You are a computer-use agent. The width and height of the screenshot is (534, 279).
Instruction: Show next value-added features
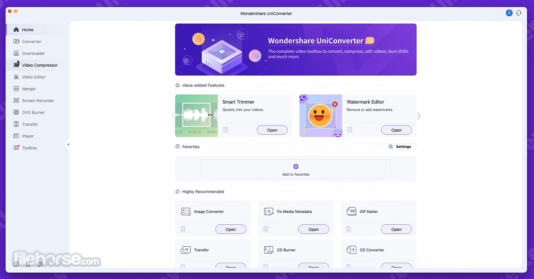point(419,116)
